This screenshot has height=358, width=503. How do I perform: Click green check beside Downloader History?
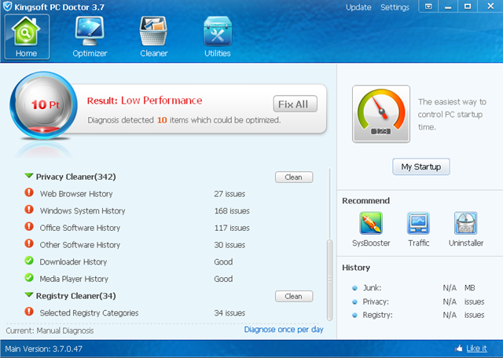coord(29,261)
